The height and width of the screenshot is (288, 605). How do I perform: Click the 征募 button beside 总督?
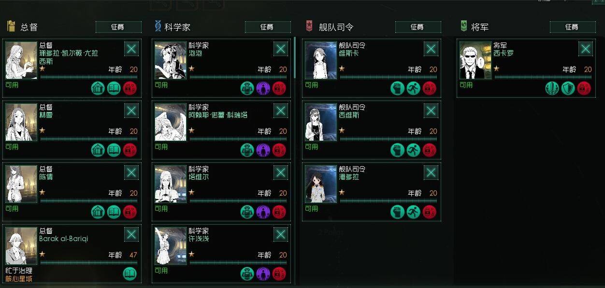click(x=118, y=27)
